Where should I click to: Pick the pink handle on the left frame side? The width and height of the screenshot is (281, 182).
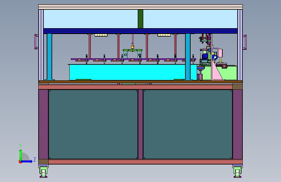click(x=36, y=41)
